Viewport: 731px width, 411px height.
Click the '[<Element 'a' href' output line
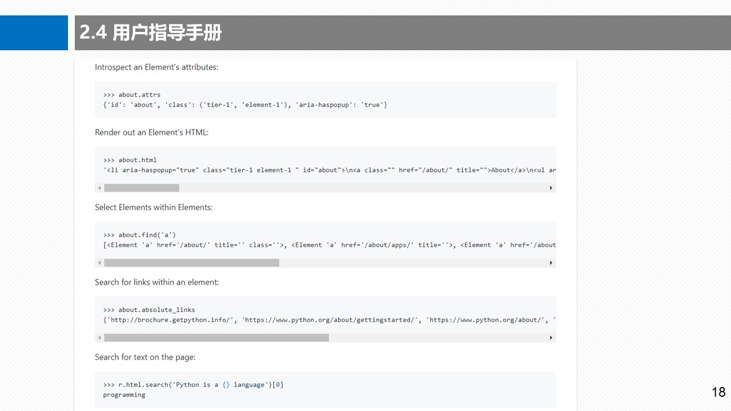[x=330, y=245]
